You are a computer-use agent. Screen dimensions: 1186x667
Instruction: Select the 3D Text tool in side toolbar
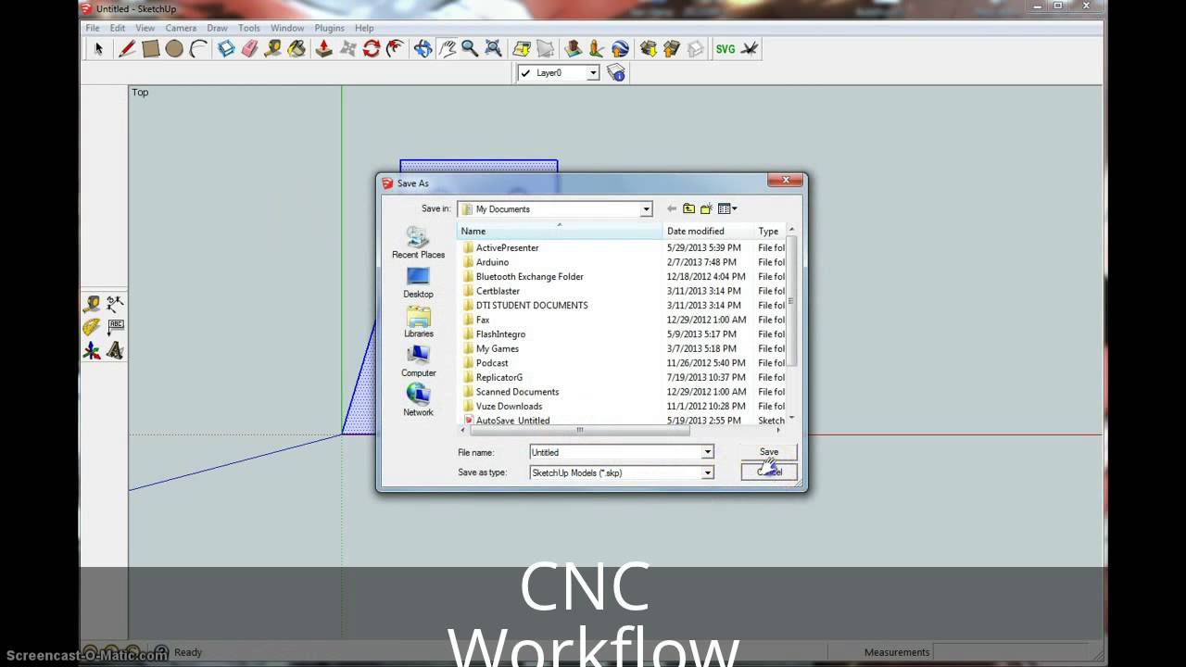pyautogui.click(x=115, y=351)
